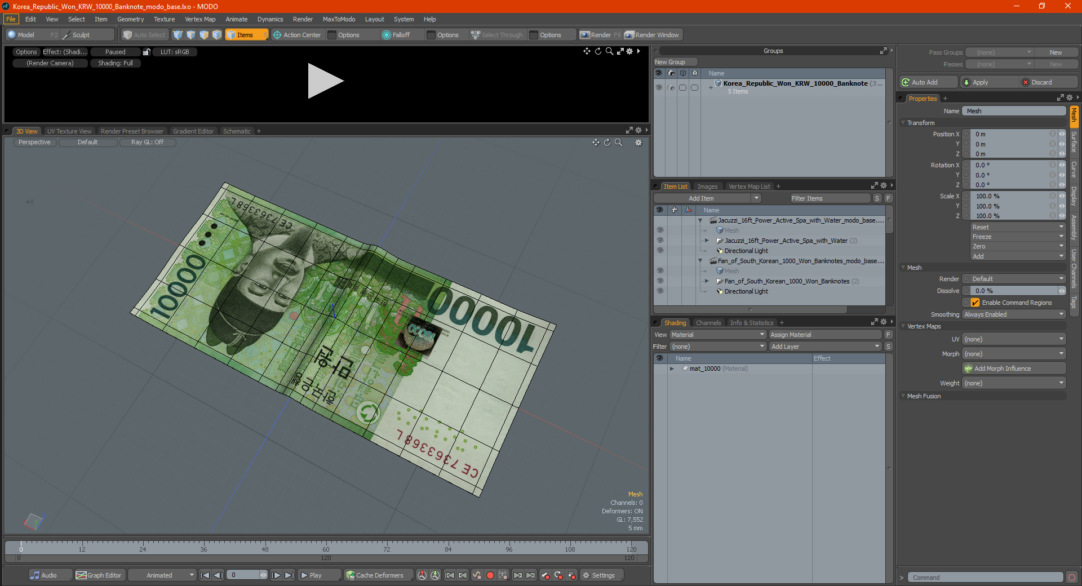Switch to Images tab
1082x586 pixels.
[707, 187]
